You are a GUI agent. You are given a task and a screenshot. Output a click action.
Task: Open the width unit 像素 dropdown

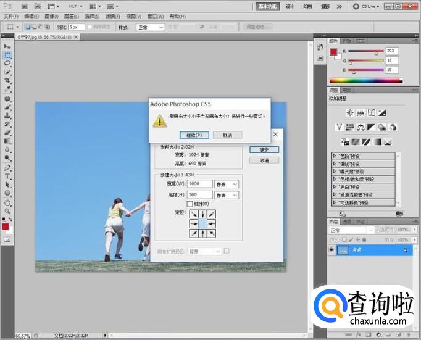click(x=227, y=184)
